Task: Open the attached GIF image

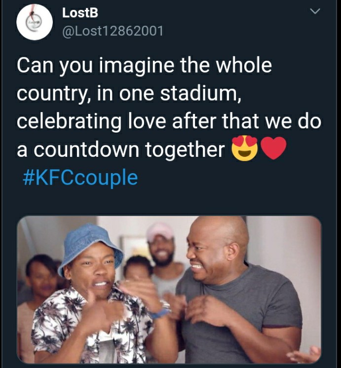Action: tap(169, 290)
